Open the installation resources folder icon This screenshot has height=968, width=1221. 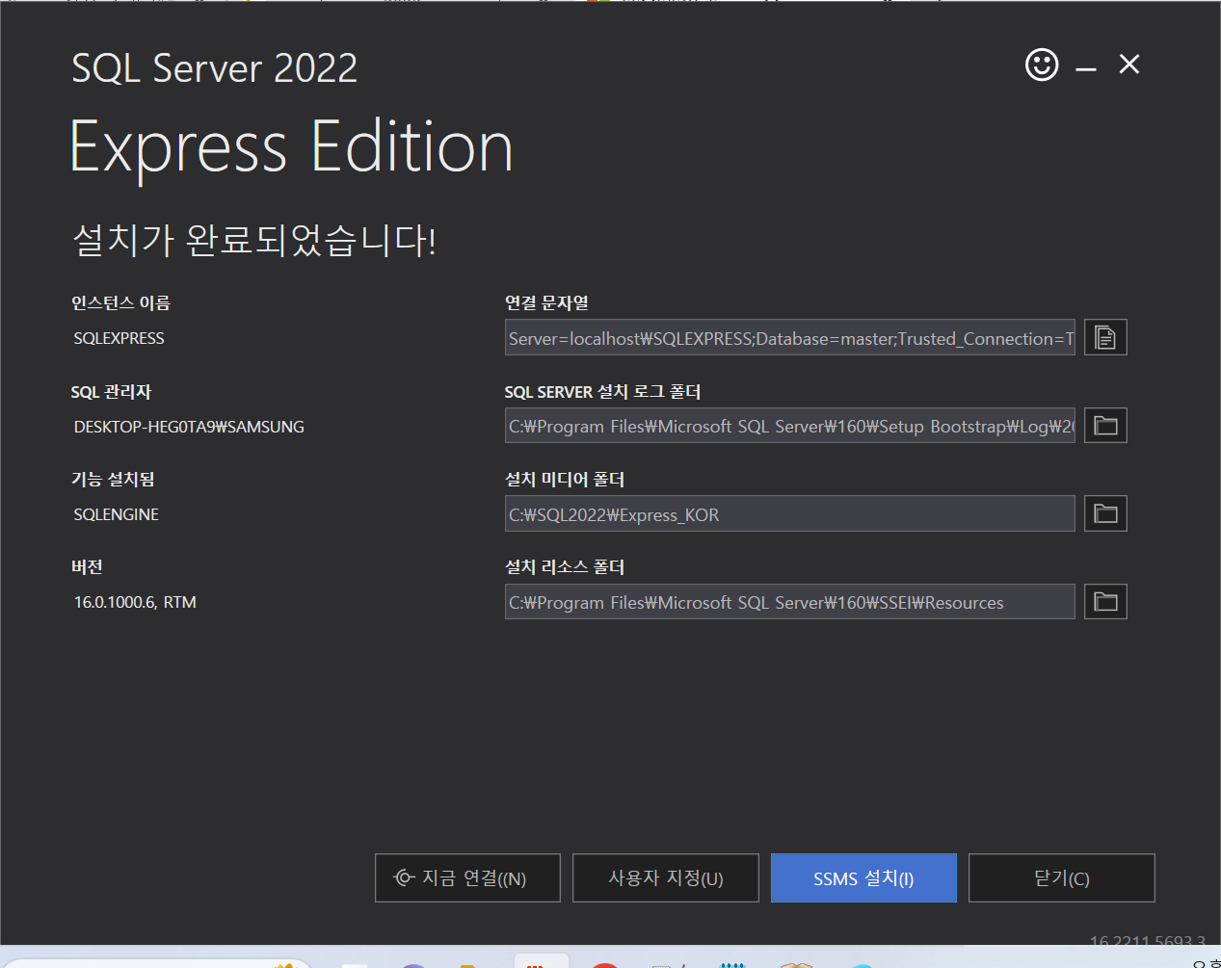pyautogui.click(x=1105, y=602)
